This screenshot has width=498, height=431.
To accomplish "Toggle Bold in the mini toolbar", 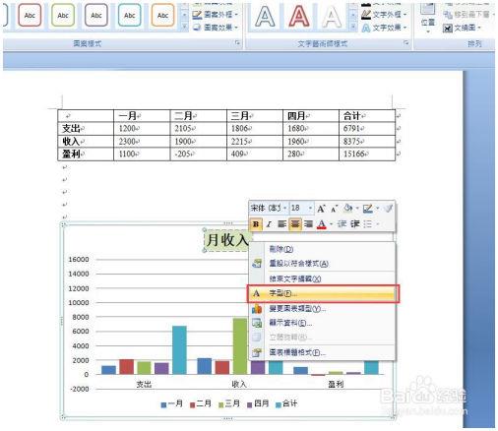I will click(x=256, y=224).
